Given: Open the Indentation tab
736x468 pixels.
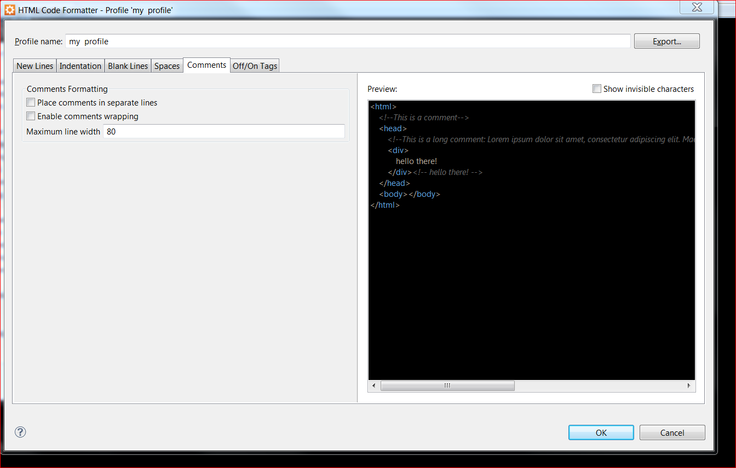Looking at the screenshot, I should [81, 66].
